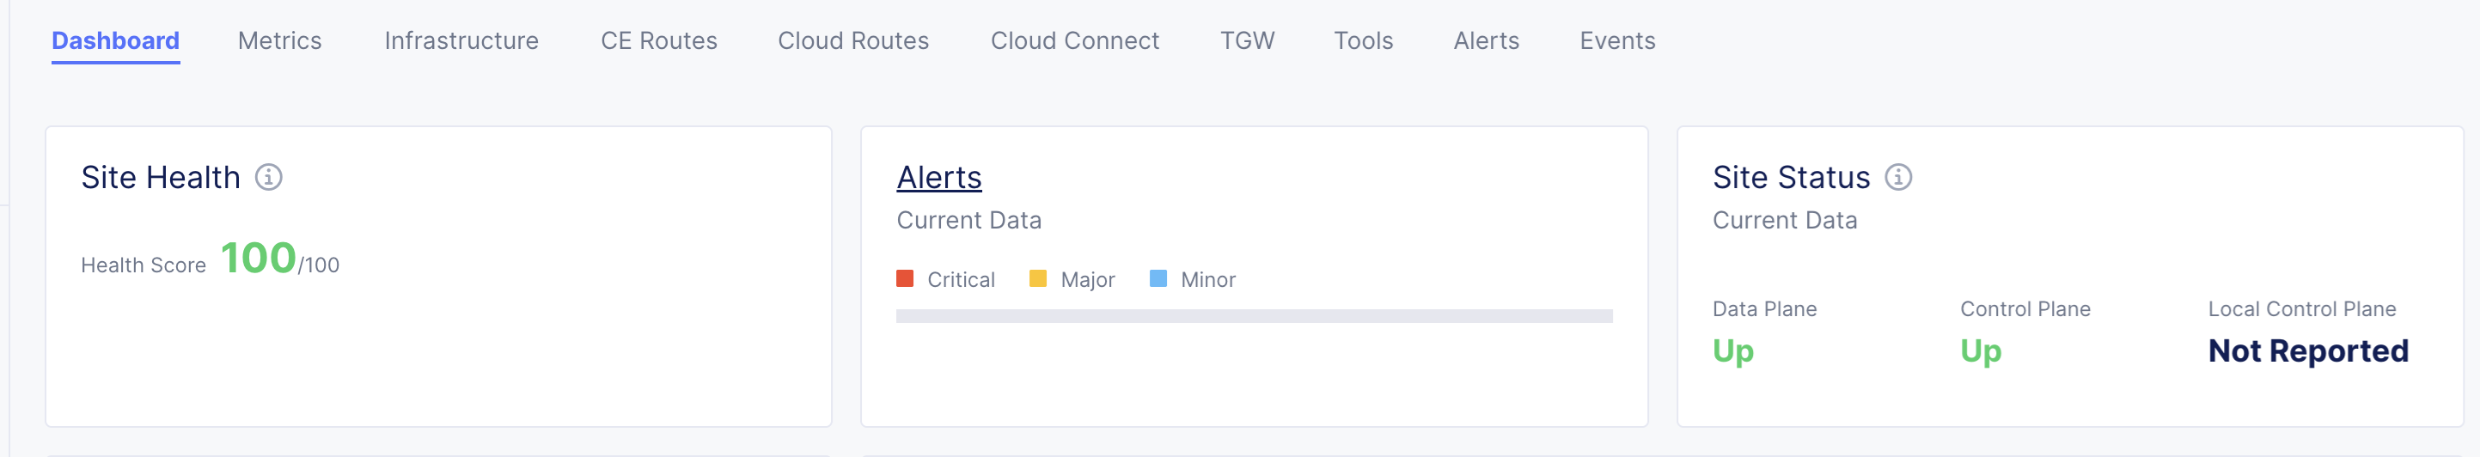
Task: Open the Cloud Connect tab
Action: 1074,40
